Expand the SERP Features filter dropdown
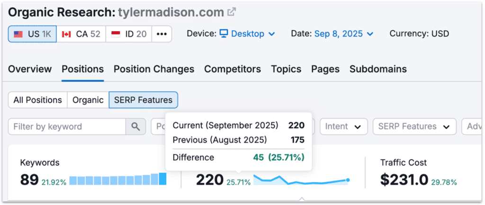Image resolution: width=485 pixels, height=205 pixels. tap(414, 126)
